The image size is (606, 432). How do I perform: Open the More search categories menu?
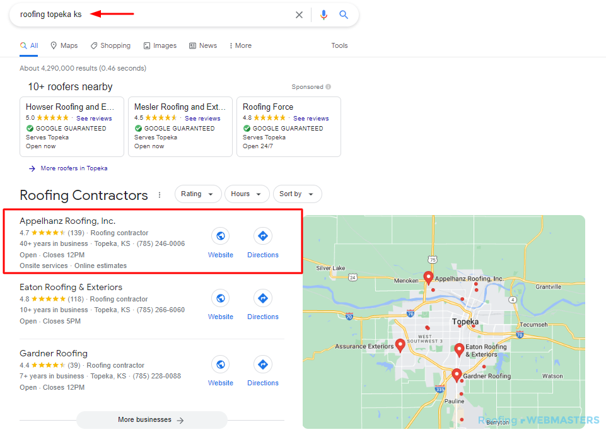240,45
